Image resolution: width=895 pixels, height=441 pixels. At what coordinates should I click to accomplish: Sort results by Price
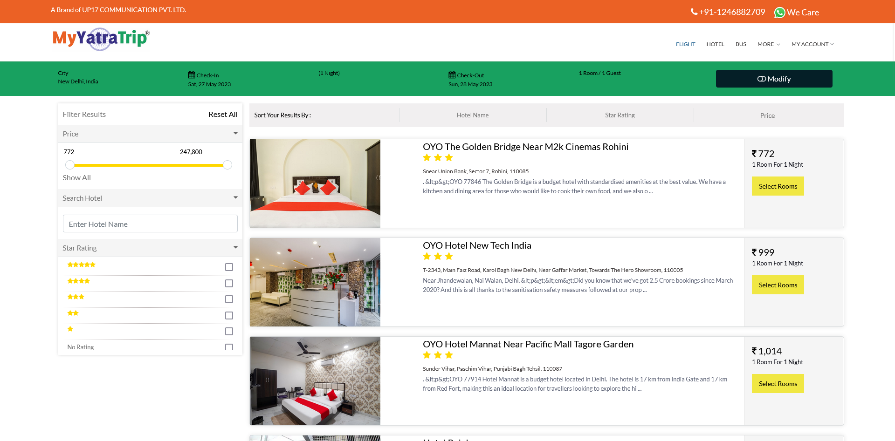(x=767, y=115)
